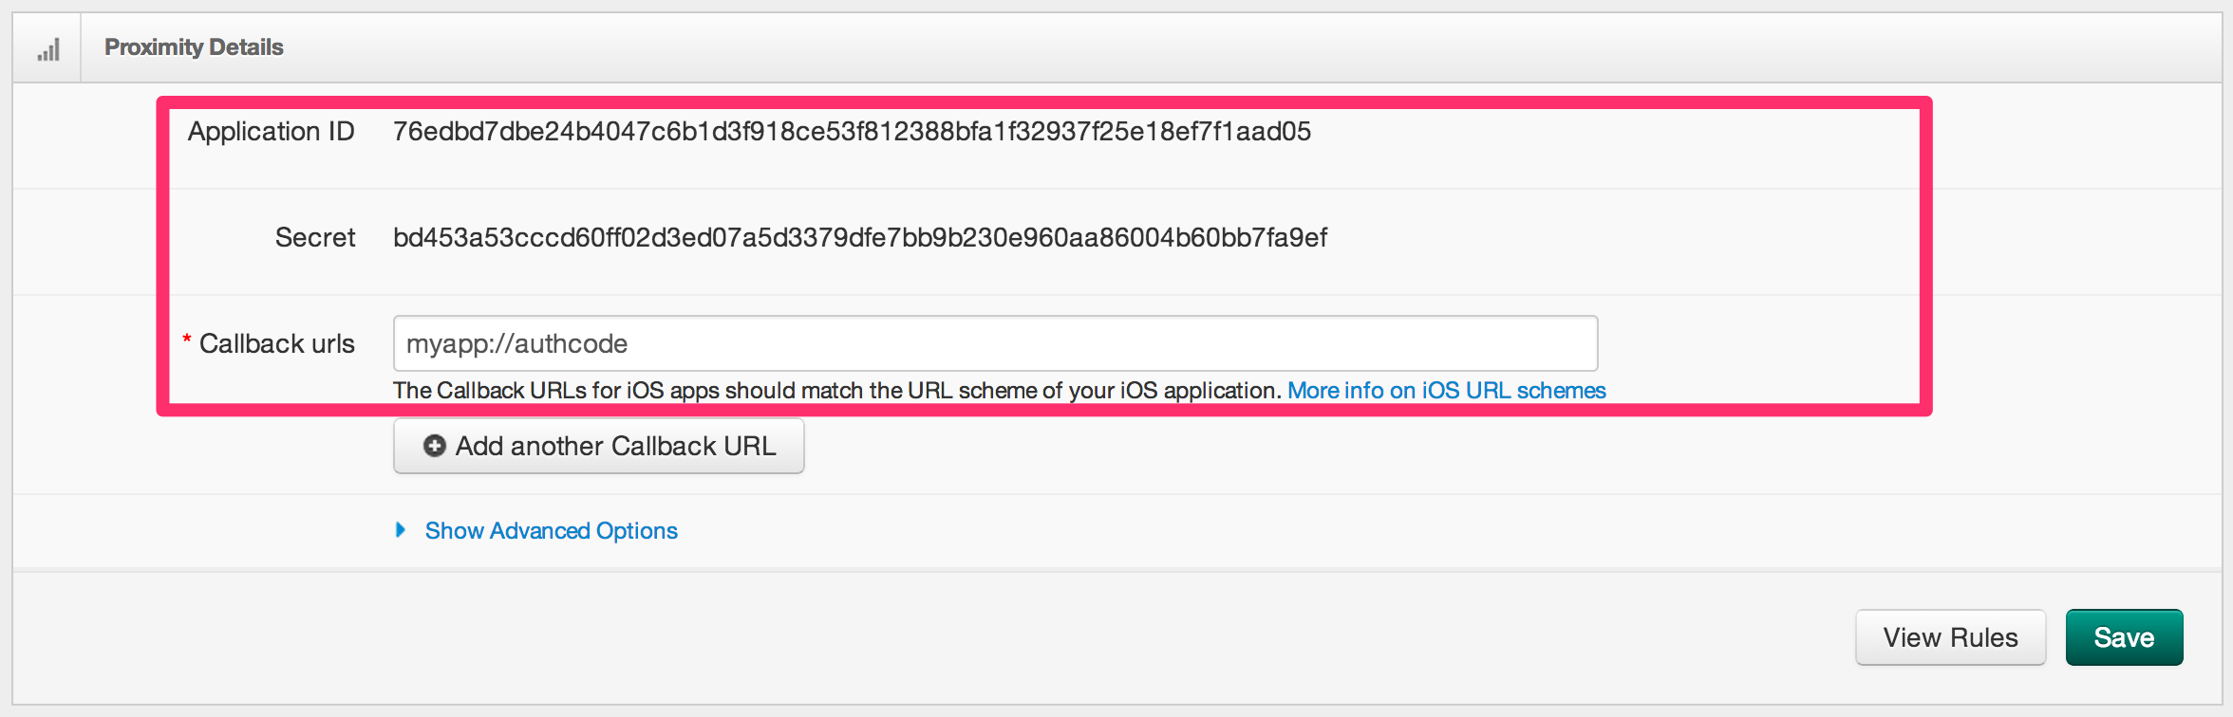Viewport: 2233px width, 717px height.
Task: Click empty footer area left of View Rules
Action: [x=930, y=637]
